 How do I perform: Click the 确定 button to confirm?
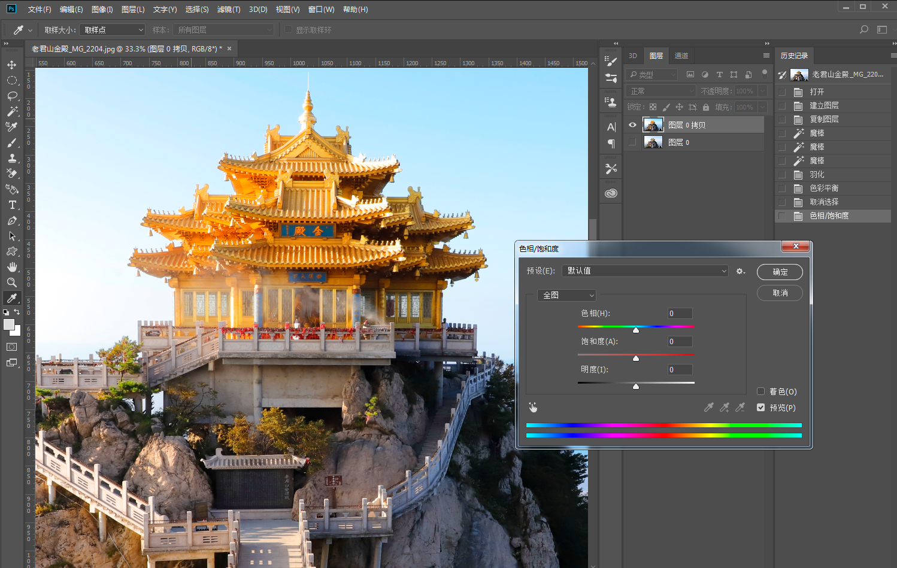click(780, 272)
